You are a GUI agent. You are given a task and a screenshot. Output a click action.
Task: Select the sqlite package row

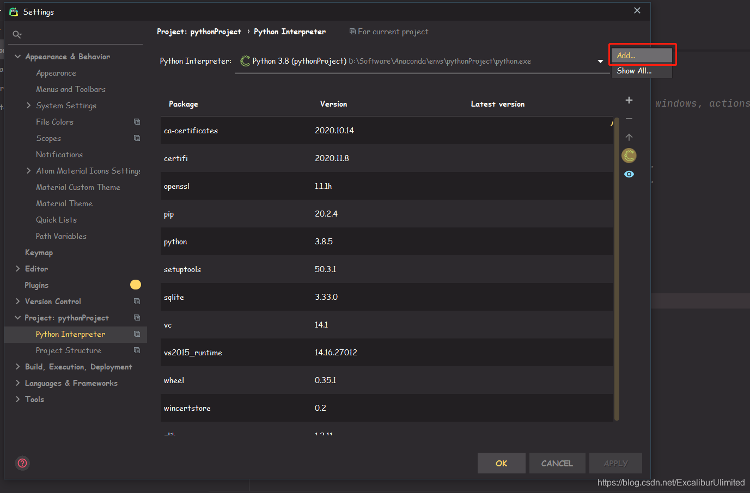[x=387, y=297]
